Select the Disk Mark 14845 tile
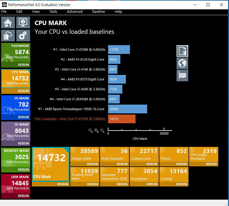 [16, 184]
